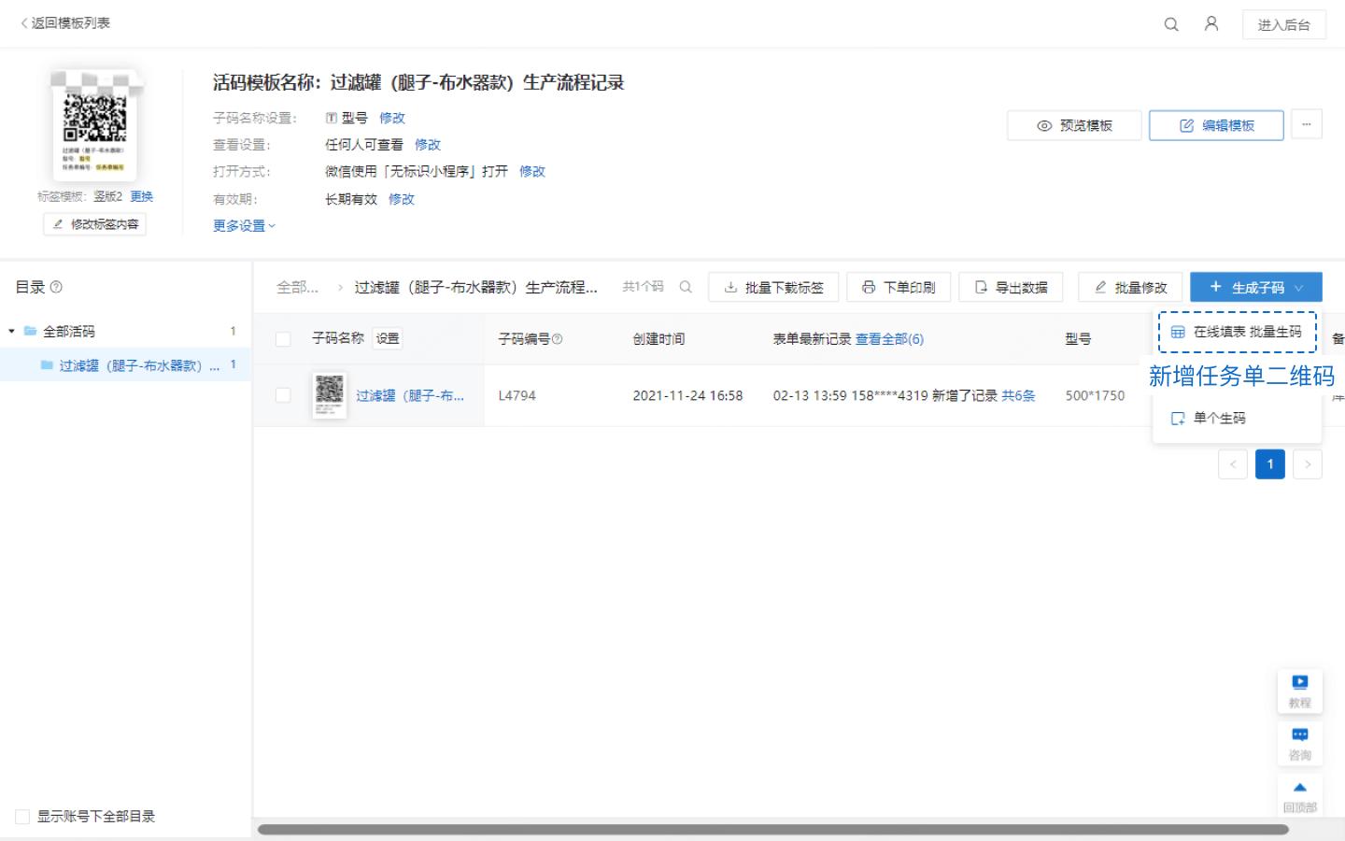Choose 在线填表 批量生成 option
This screenshot has height=841, width=1345.
1238,331
